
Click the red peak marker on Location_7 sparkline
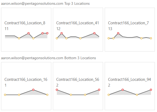[x=118, y=33]
